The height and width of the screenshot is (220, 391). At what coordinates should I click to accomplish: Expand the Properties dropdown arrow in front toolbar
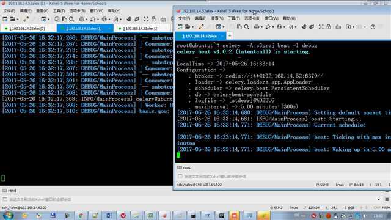[224, 27]
